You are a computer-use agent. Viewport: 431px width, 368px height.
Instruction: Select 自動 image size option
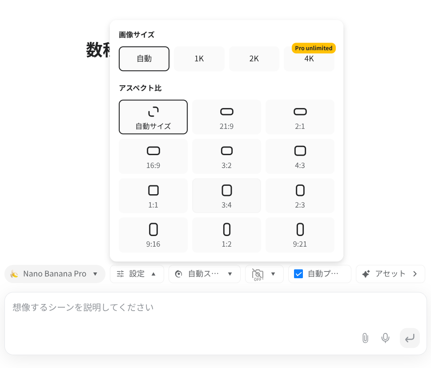coord(144,59)
